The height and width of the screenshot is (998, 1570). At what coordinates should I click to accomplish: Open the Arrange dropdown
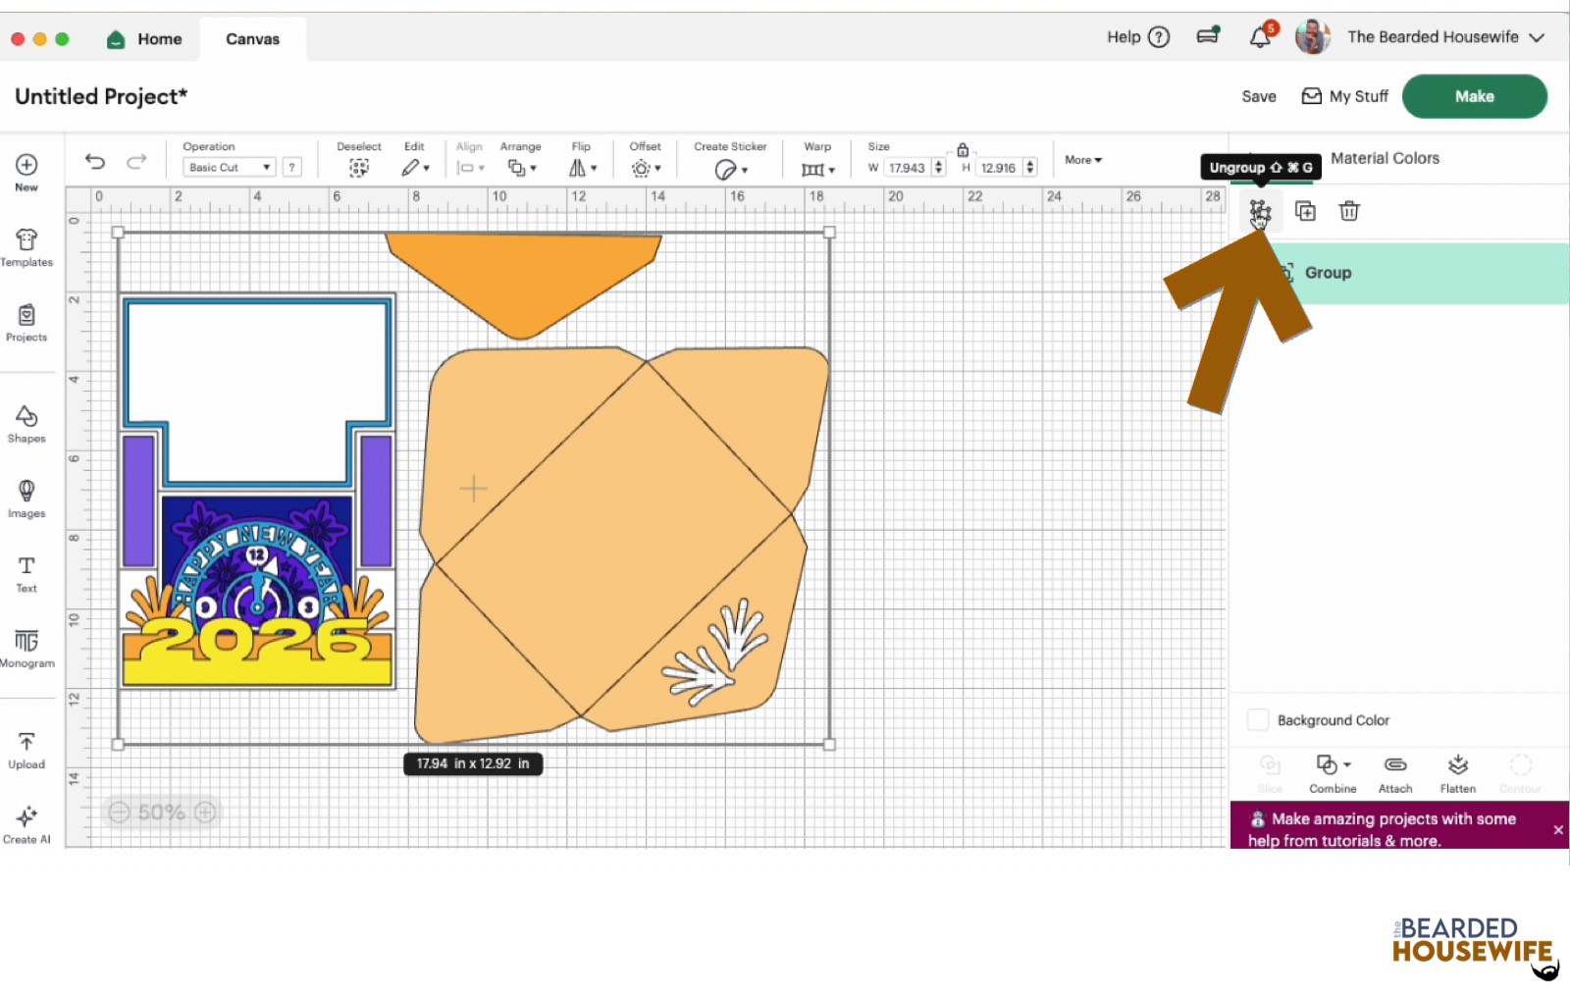(x=521, y=167)
